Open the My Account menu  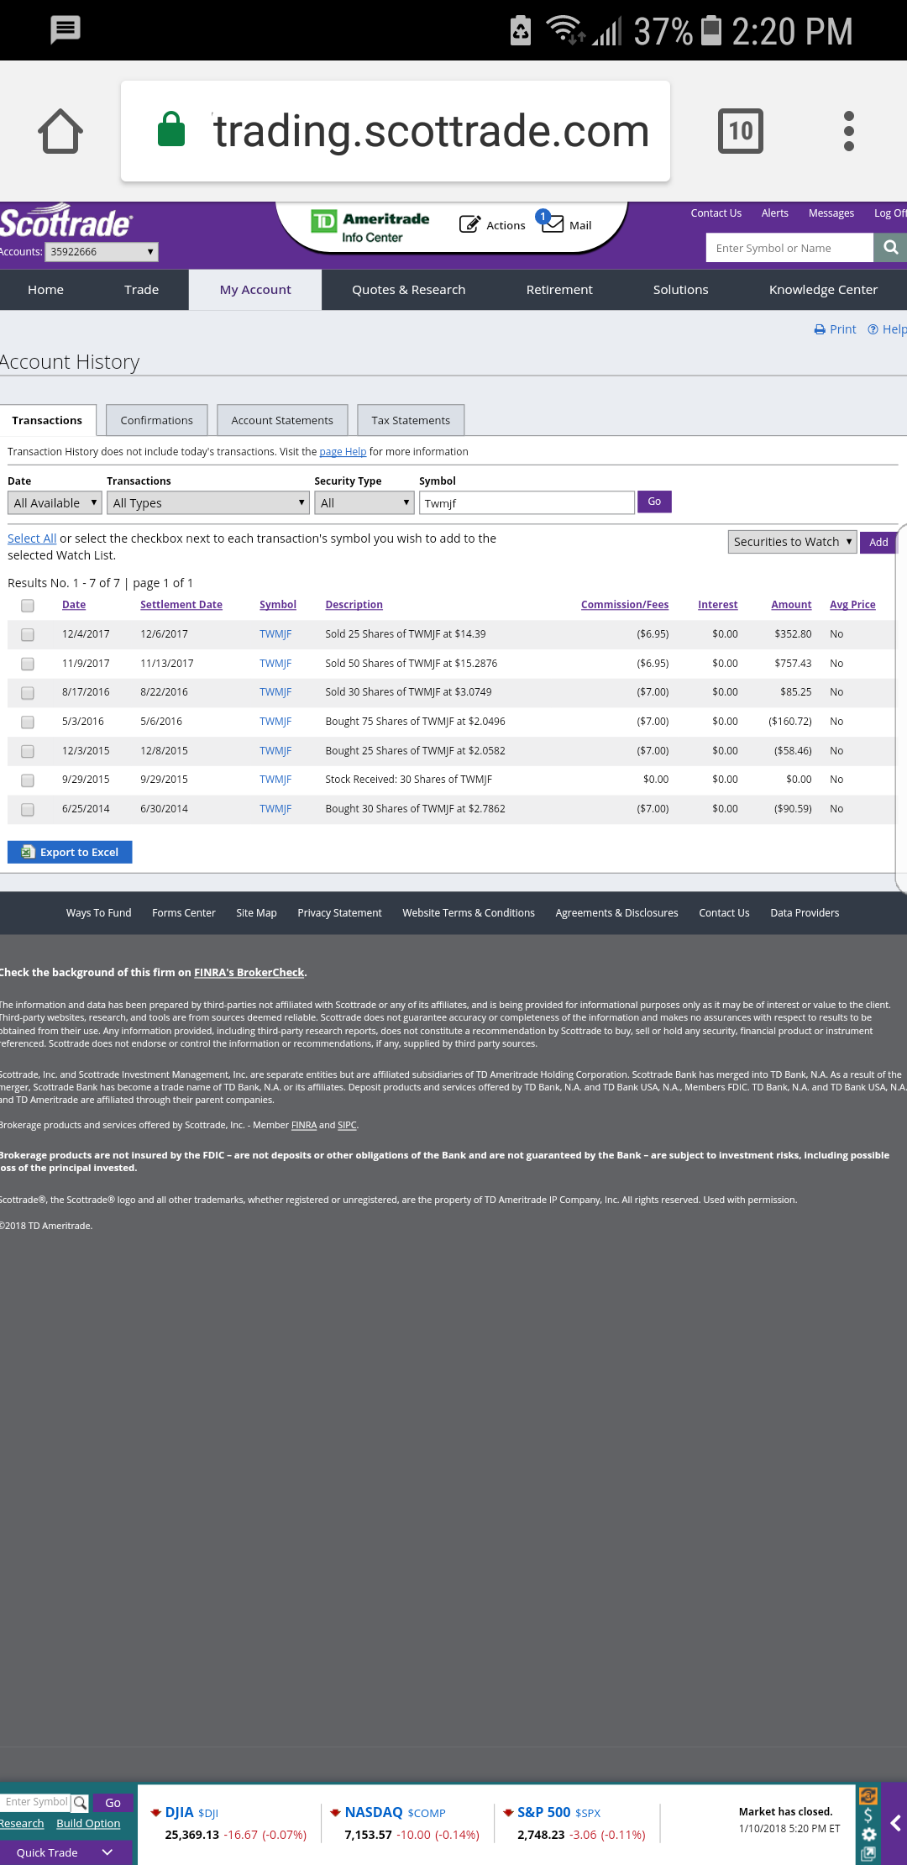(x=255, y=290)
